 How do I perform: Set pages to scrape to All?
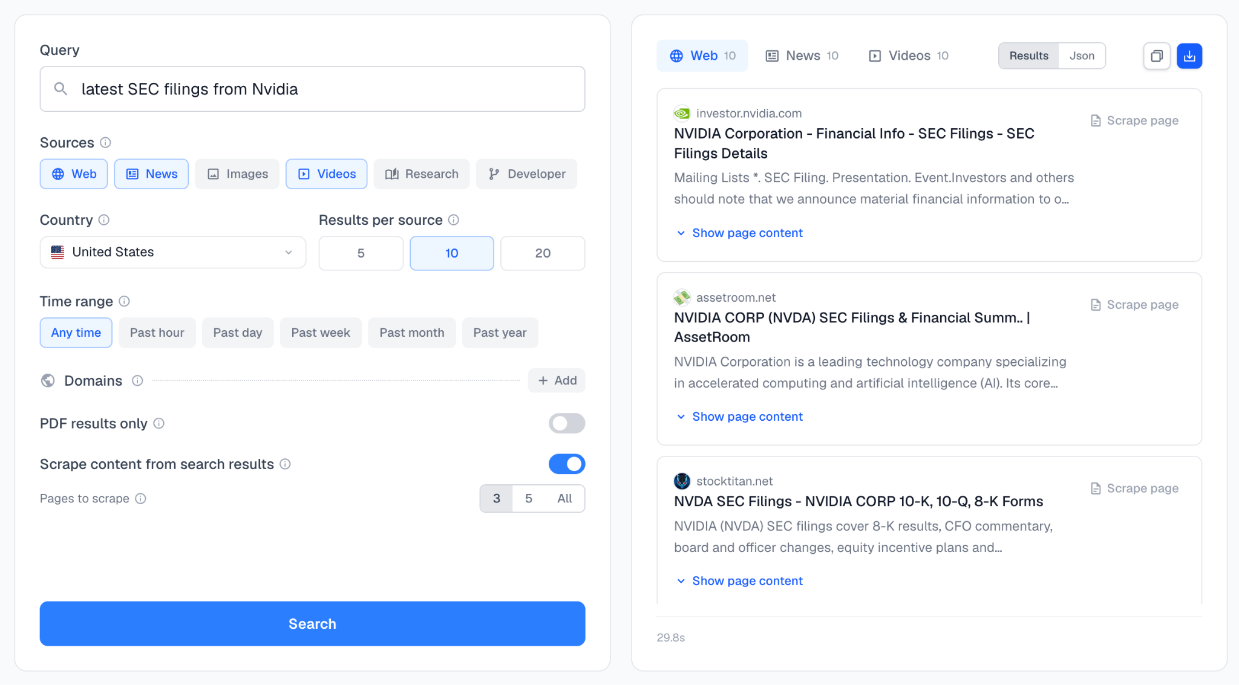click(564, 498)
